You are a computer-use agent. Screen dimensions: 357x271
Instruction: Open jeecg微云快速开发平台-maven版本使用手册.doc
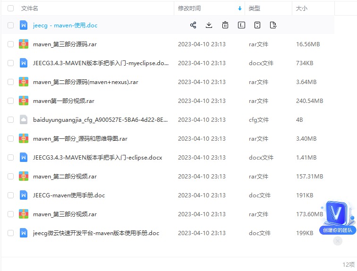(96, 233)
